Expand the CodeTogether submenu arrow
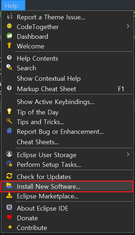This screenshot has height=235, width=135. coord(128,27)
